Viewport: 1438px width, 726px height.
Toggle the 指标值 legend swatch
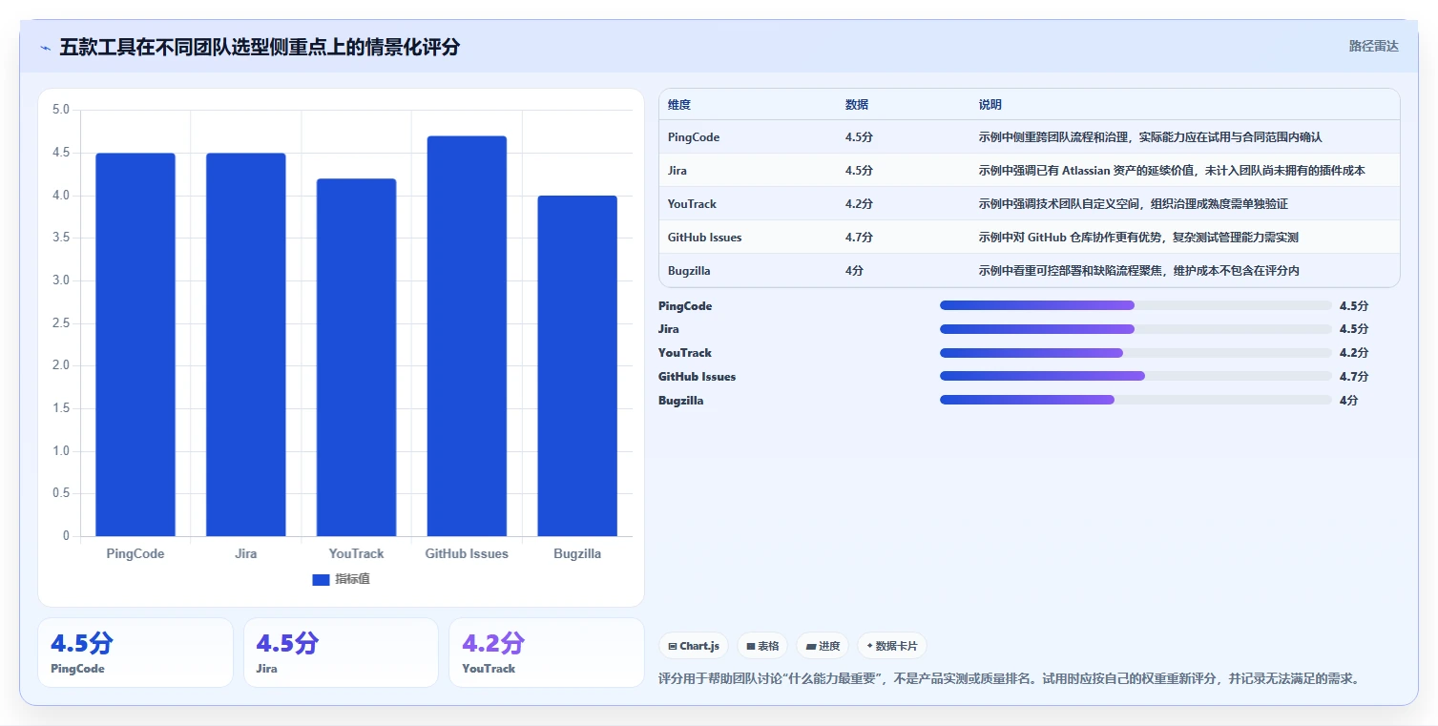click(x=321, y=580)
